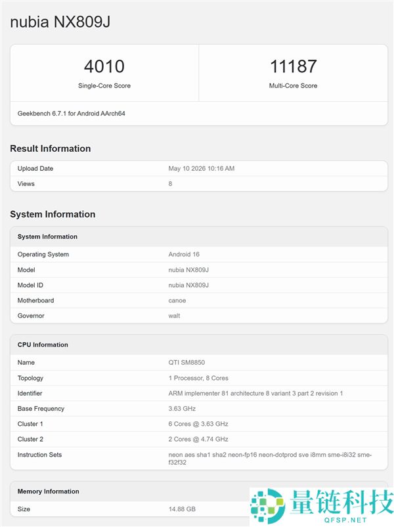
Task: Click the System Information section heading
Action: click(53, 214)
